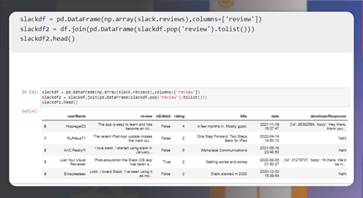
Task: Click the date cell 2020-12-03
Action: point(269,174)
